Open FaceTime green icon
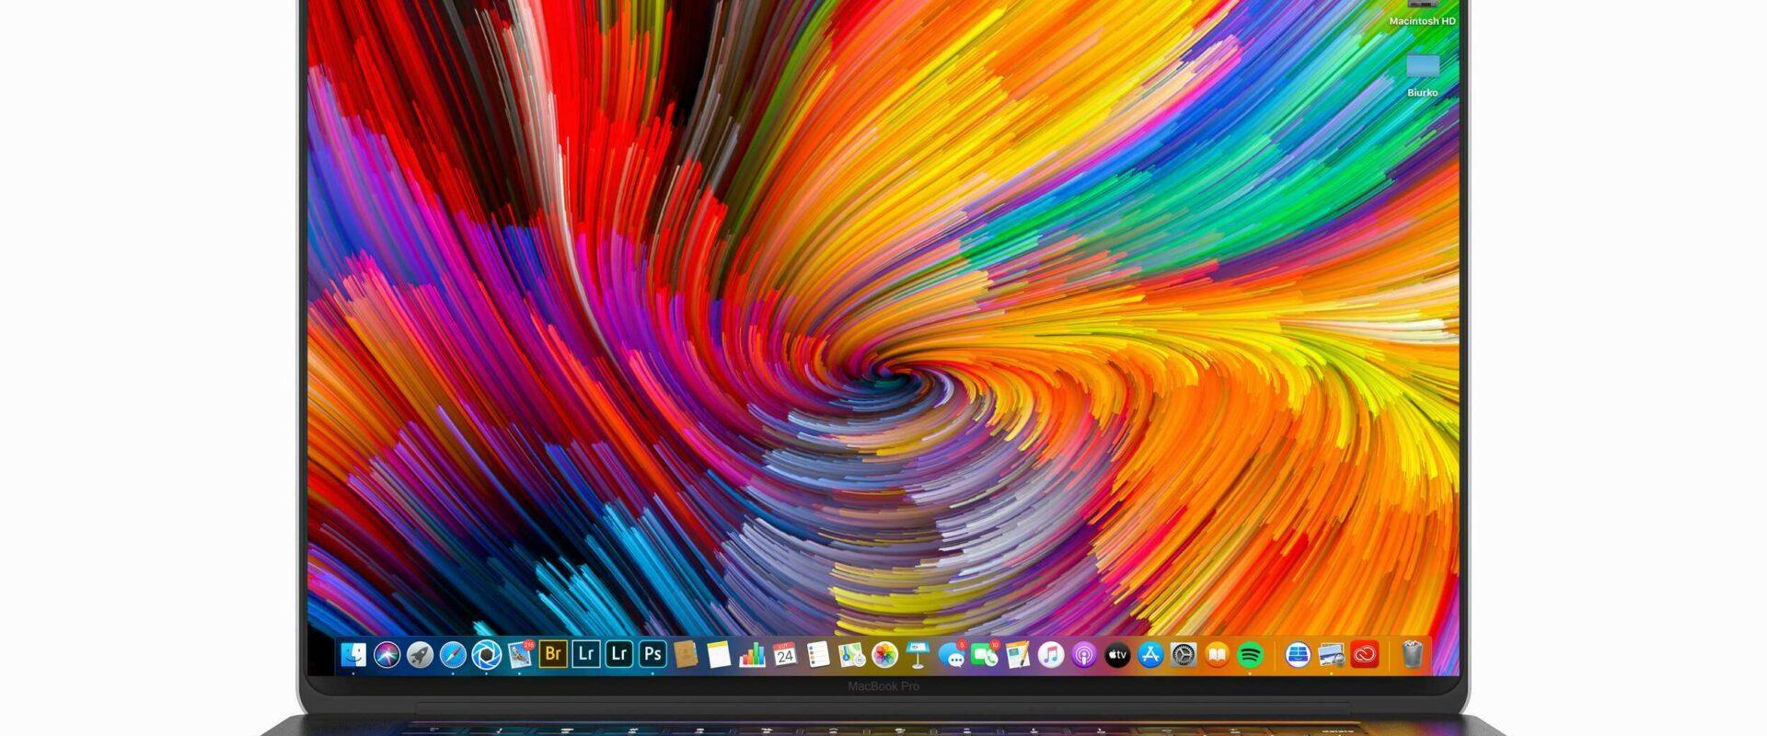Screen dimensions: 1767x736 coord(985,654)
